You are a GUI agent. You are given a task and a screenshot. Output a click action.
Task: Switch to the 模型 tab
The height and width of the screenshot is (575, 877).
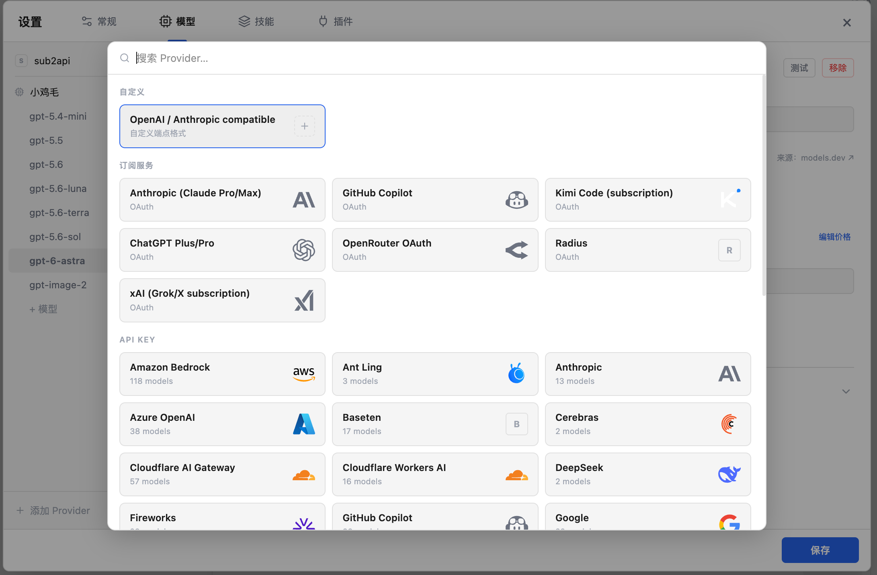pos(177,21)
